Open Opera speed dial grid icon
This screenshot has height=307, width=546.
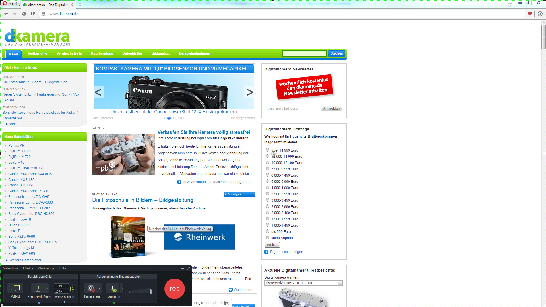33,14
